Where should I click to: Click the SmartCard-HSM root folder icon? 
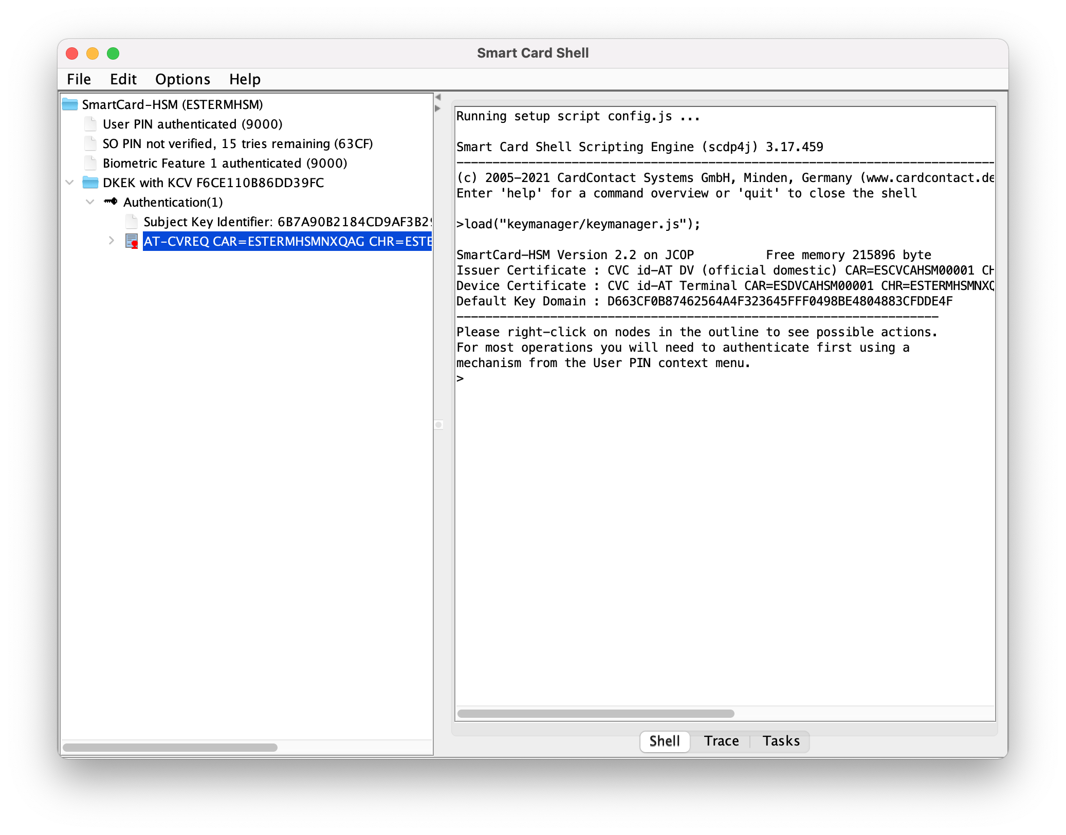tap(70, 104)
